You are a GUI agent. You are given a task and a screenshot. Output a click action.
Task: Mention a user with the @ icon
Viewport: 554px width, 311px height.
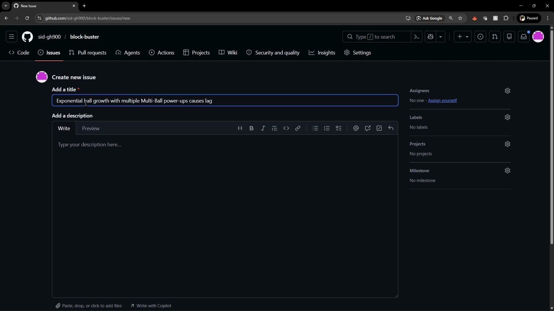point(356,128)
